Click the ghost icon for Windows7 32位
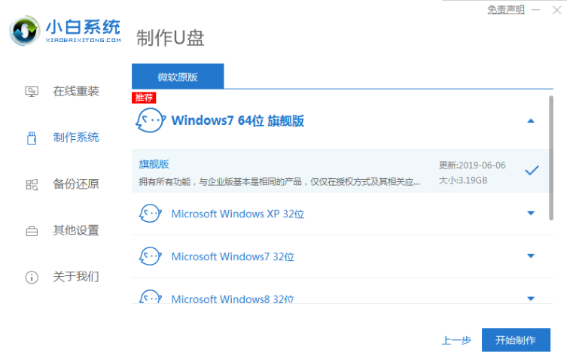This screenshot has width=576, height=364. click(150, 256)
